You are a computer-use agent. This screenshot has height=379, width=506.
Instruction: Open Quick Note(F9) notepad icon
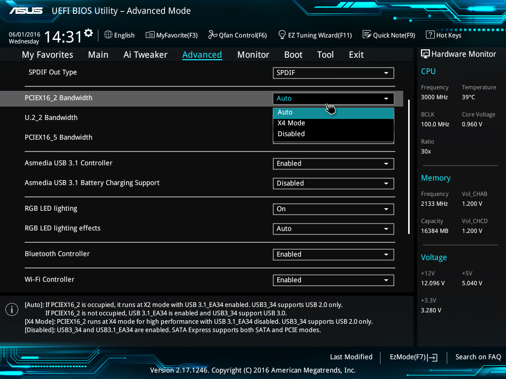367,35
